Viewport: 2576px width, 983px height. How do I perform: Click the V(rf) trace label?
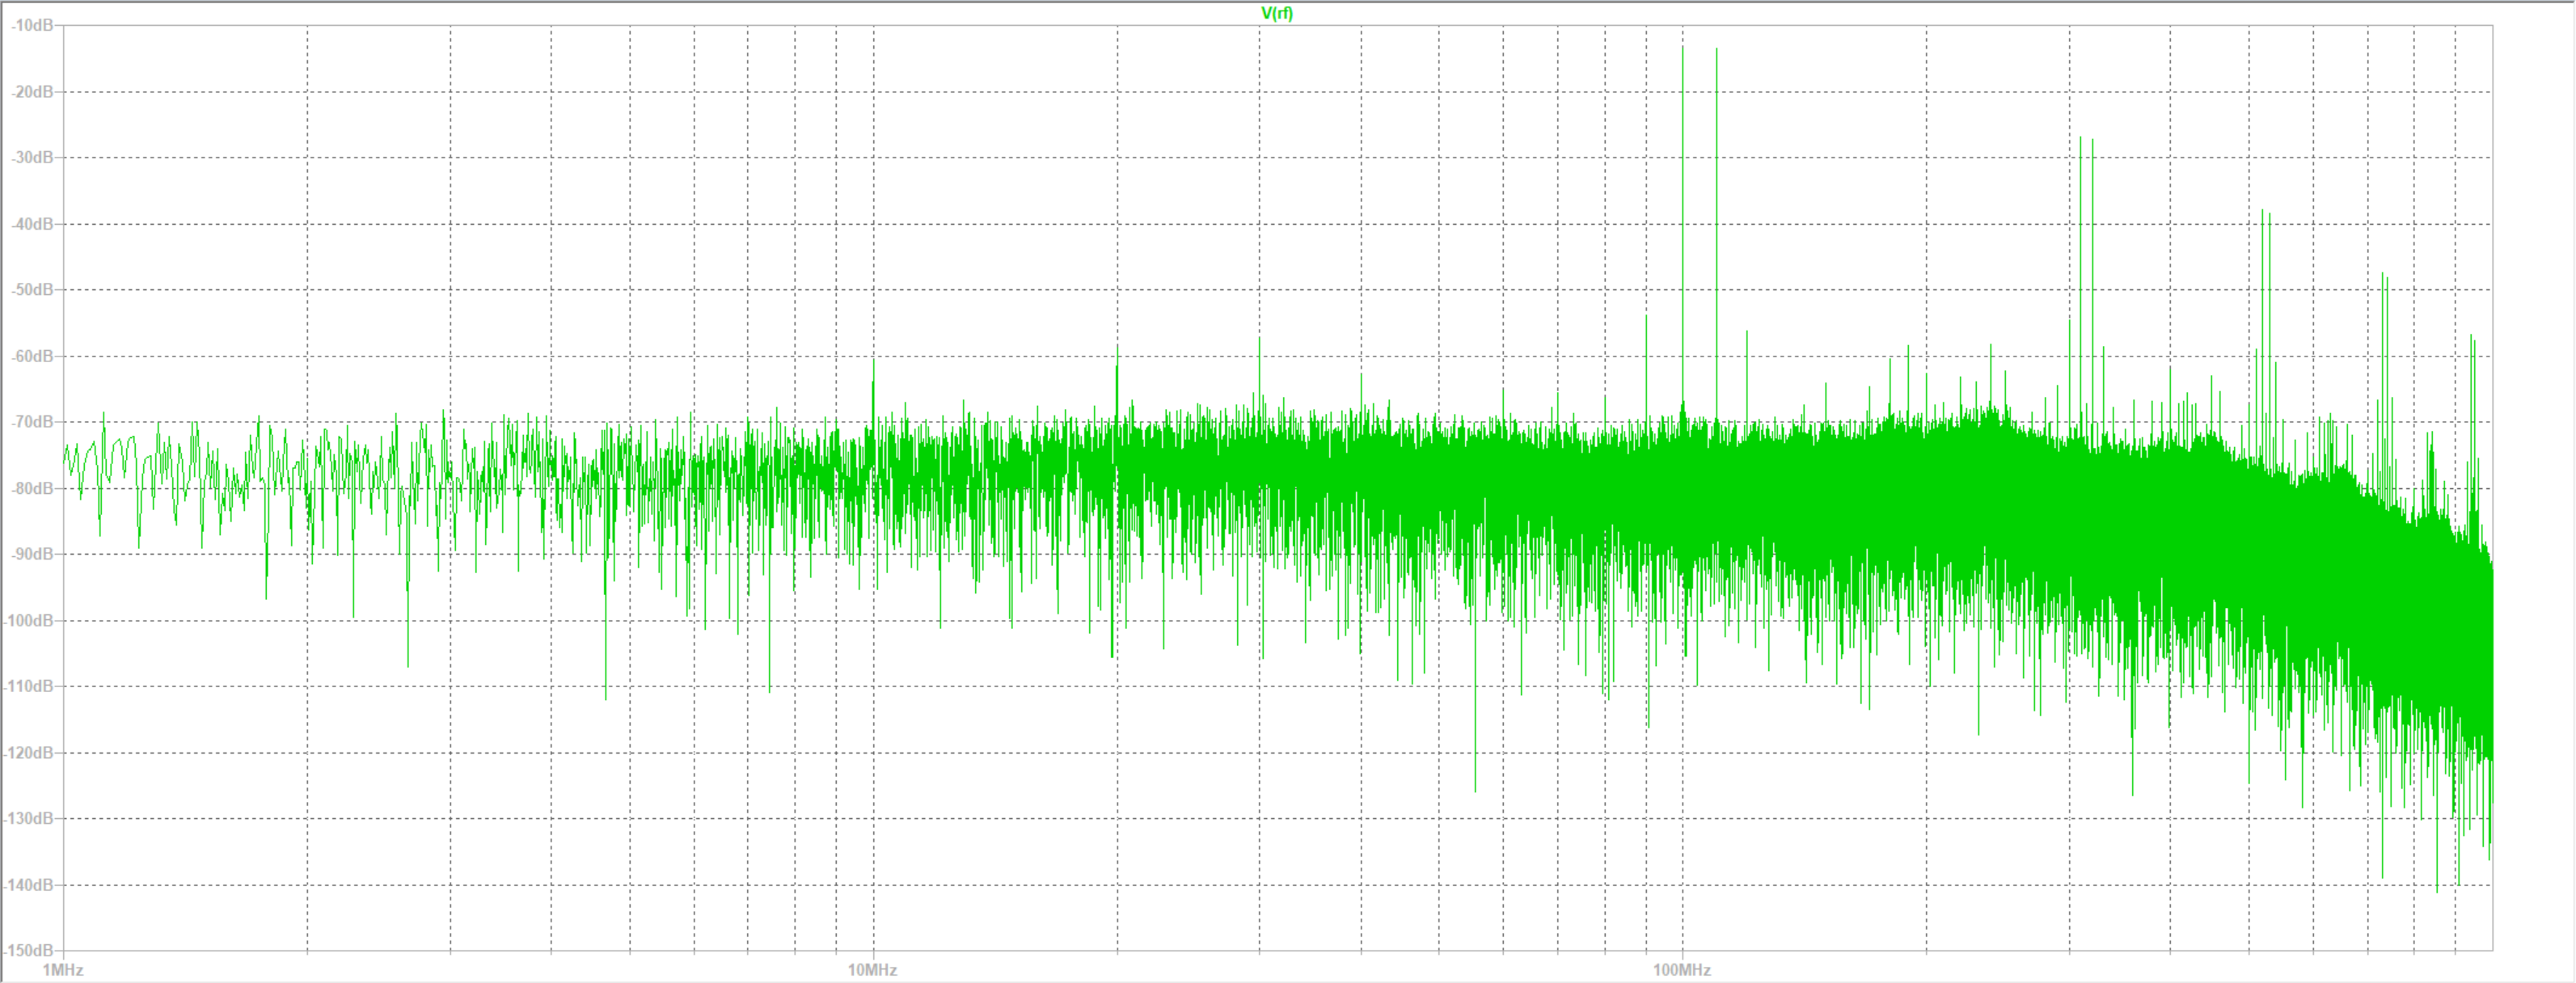(1277, 13)
